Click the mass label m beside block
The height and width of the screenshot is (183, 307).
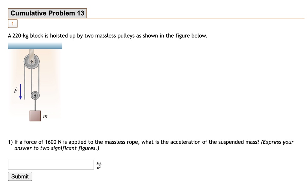click(x=45, y=116)
